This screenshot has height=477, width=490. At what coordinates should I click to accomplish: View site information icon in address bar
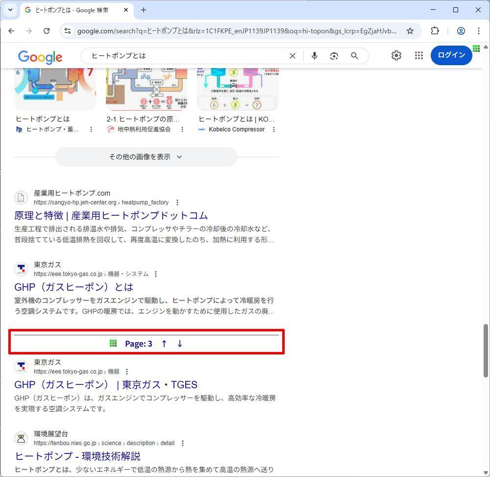(x=68, y=30)
